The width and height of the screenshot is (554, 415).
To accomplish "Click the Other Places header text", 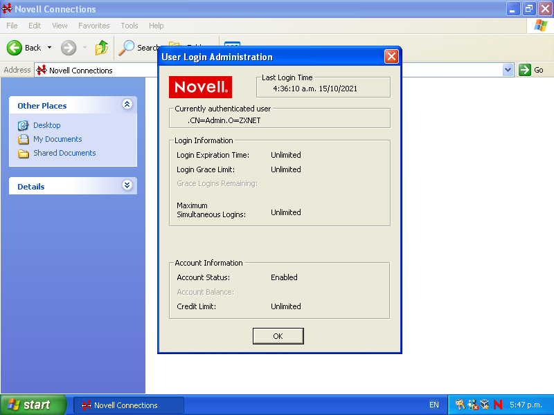I will [x=42, y=106].
